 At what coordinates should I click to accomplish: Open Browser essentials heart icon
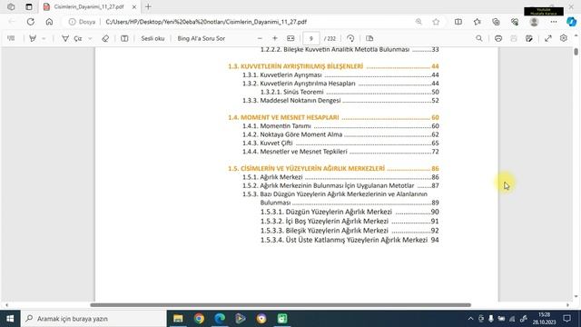click(x=515, y=22)
